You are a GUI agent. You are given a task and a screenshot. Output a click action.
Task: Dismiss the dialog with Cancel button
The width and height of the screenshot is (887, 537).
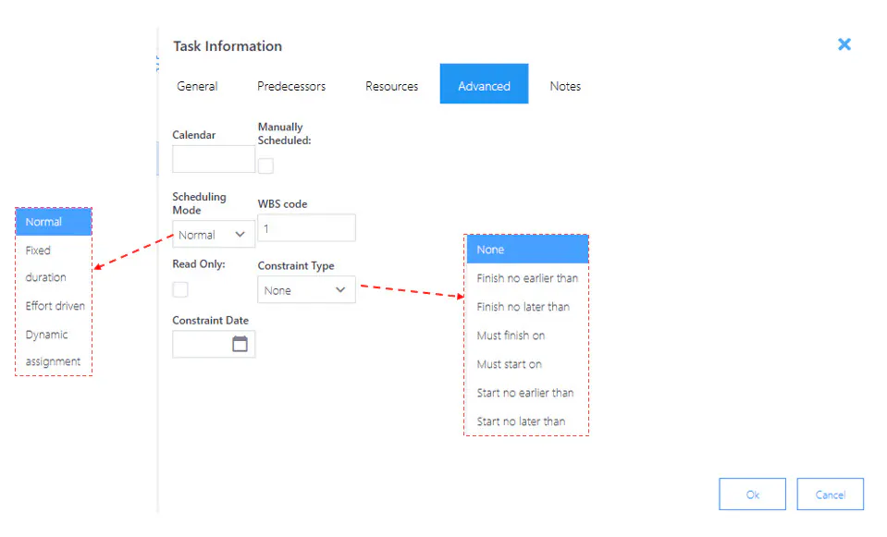point(830,494)
